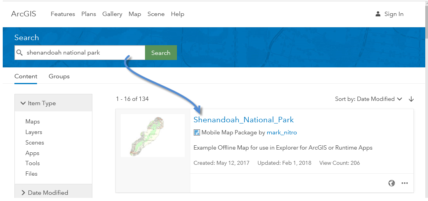Click the 'Created: May 12, 2017' text
428x201 pixels.
click(x=221, y=163)
